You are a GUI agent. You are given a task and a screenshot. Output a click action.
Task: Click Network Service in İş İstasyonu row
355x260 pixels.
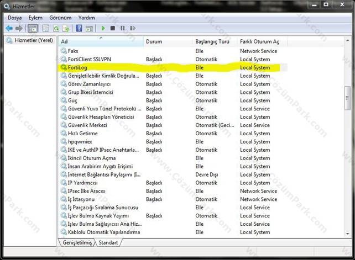(x=259, y=199)
